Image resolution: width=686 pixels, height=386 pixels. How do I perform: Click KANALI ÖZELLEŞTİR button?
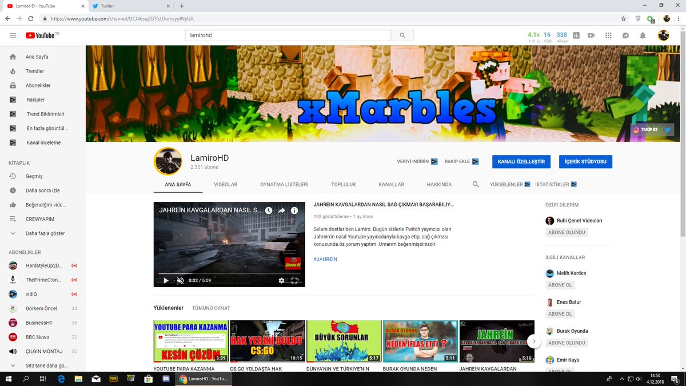tap(522, 162)
